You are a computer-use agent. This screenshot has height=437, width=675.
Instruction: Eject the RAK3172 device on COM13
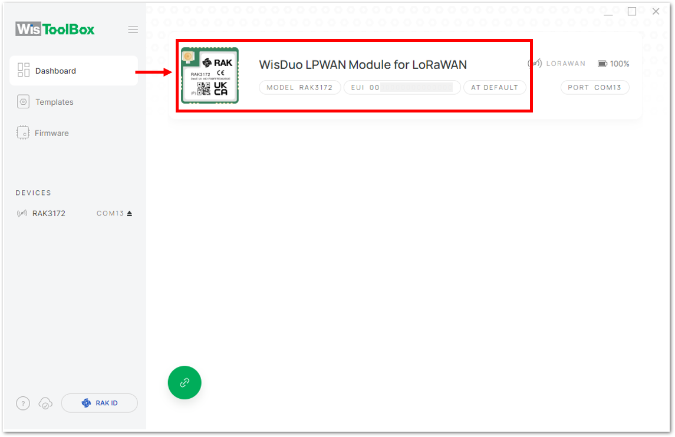[x=130, y=213]
